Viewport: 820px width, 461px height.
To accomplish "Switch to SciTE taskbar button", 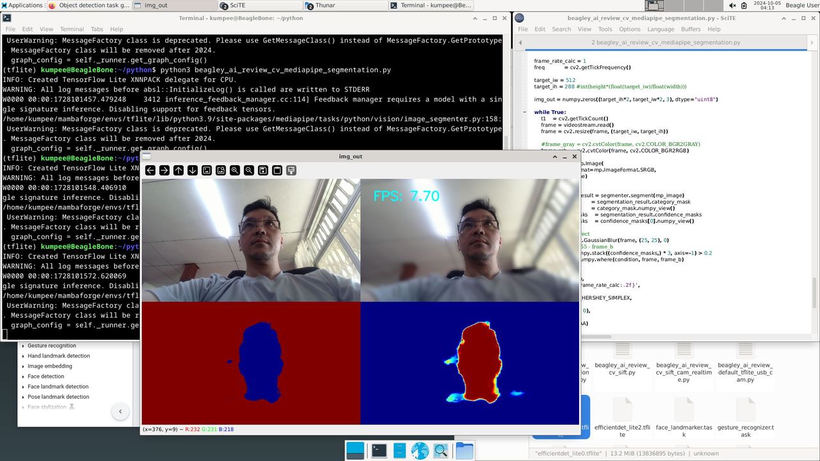I will point(259,5).
